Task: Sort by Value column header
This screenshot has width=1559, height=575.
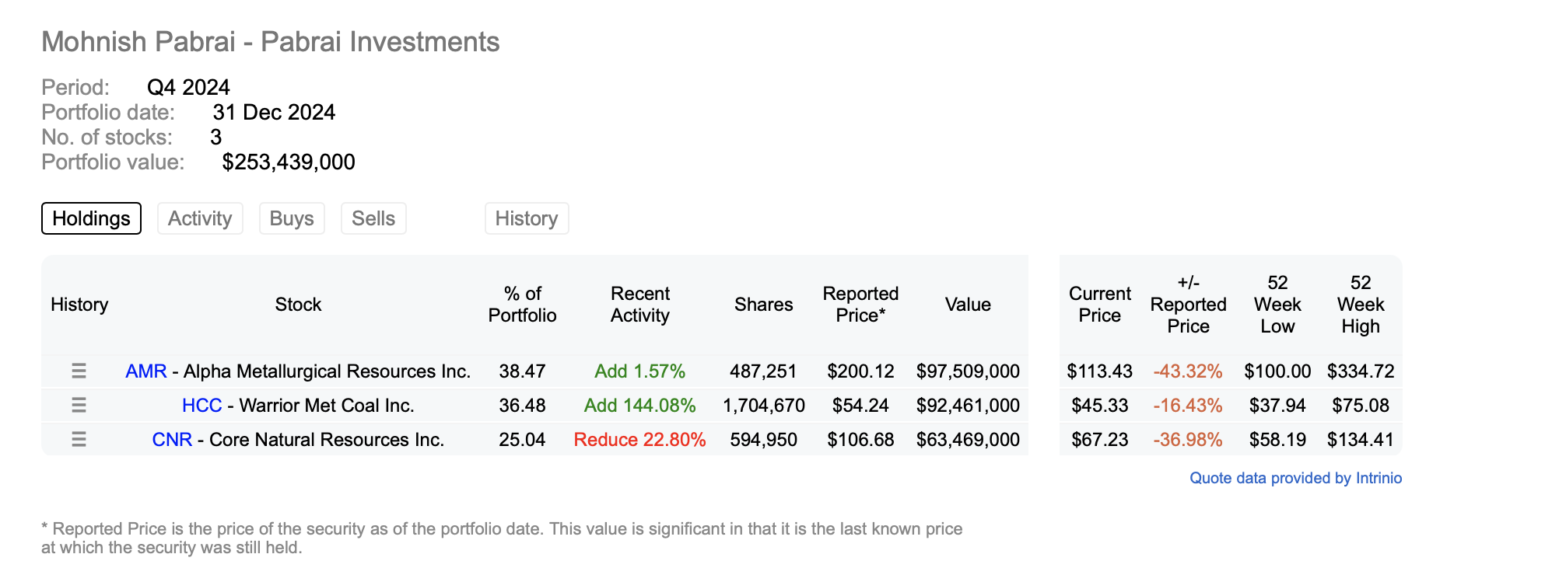Action: point(968,305)
